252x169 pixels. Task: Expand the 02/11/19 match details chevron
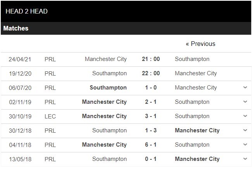point(245,102)
